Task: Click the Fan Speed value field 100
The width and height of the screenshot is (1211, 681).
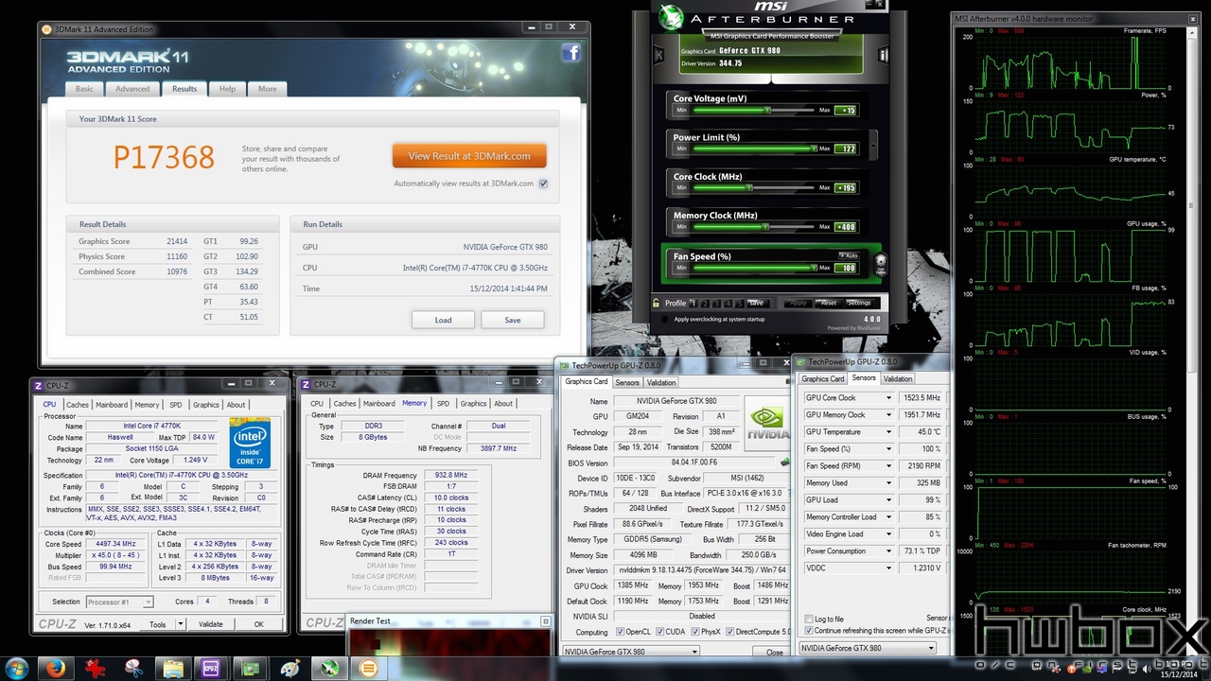Action: (846, 268)
